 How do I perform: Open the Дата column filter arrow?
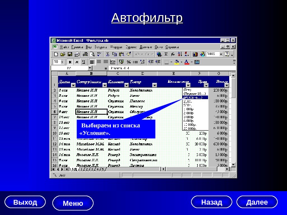(73, 85)
